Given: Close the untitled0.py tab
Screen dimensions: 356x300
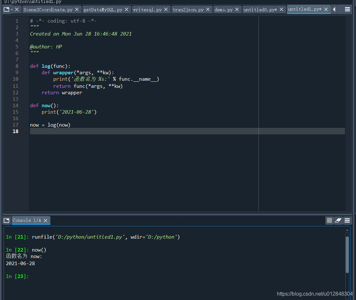Looking at the screenshot, I should (281, 10).
